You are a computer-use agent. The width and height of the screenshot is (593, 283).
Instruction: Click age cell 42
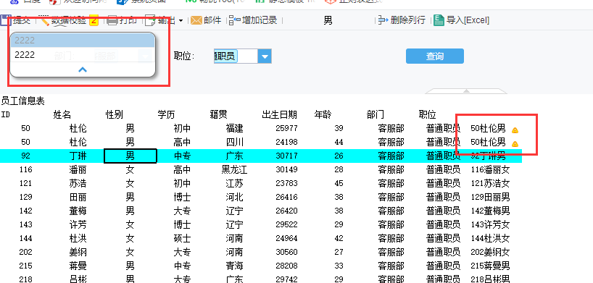pos(339,238)
